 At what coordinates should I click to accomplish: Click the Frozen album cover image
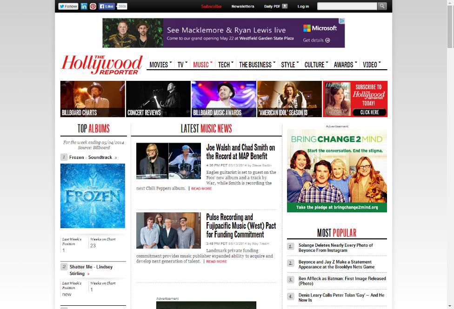[93, 196]
